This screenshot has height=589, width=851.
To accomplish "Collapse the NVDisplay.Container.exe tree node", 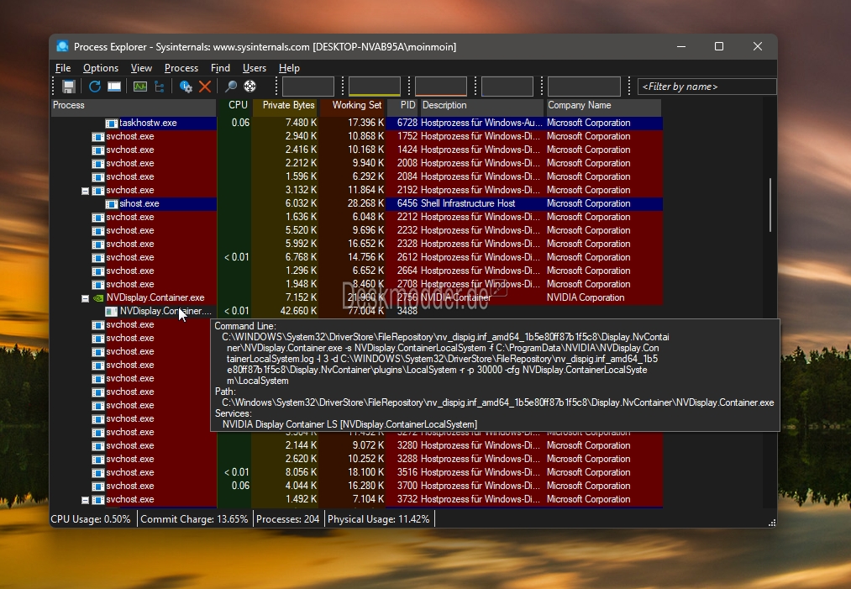I will tap(85, 298).
